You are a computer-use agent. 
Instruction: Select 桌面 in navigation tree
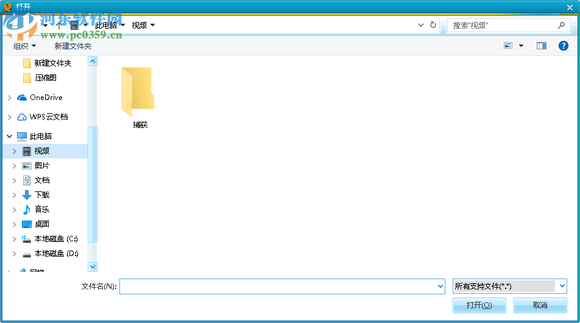click(x=42, y=224)
